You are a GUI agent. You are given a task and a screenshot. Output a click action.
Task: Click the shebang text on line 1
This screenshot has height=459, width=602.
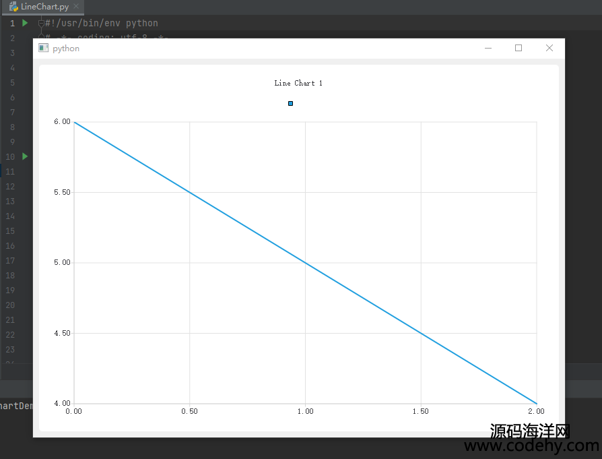pyautogui.click(x=102, y=23)
